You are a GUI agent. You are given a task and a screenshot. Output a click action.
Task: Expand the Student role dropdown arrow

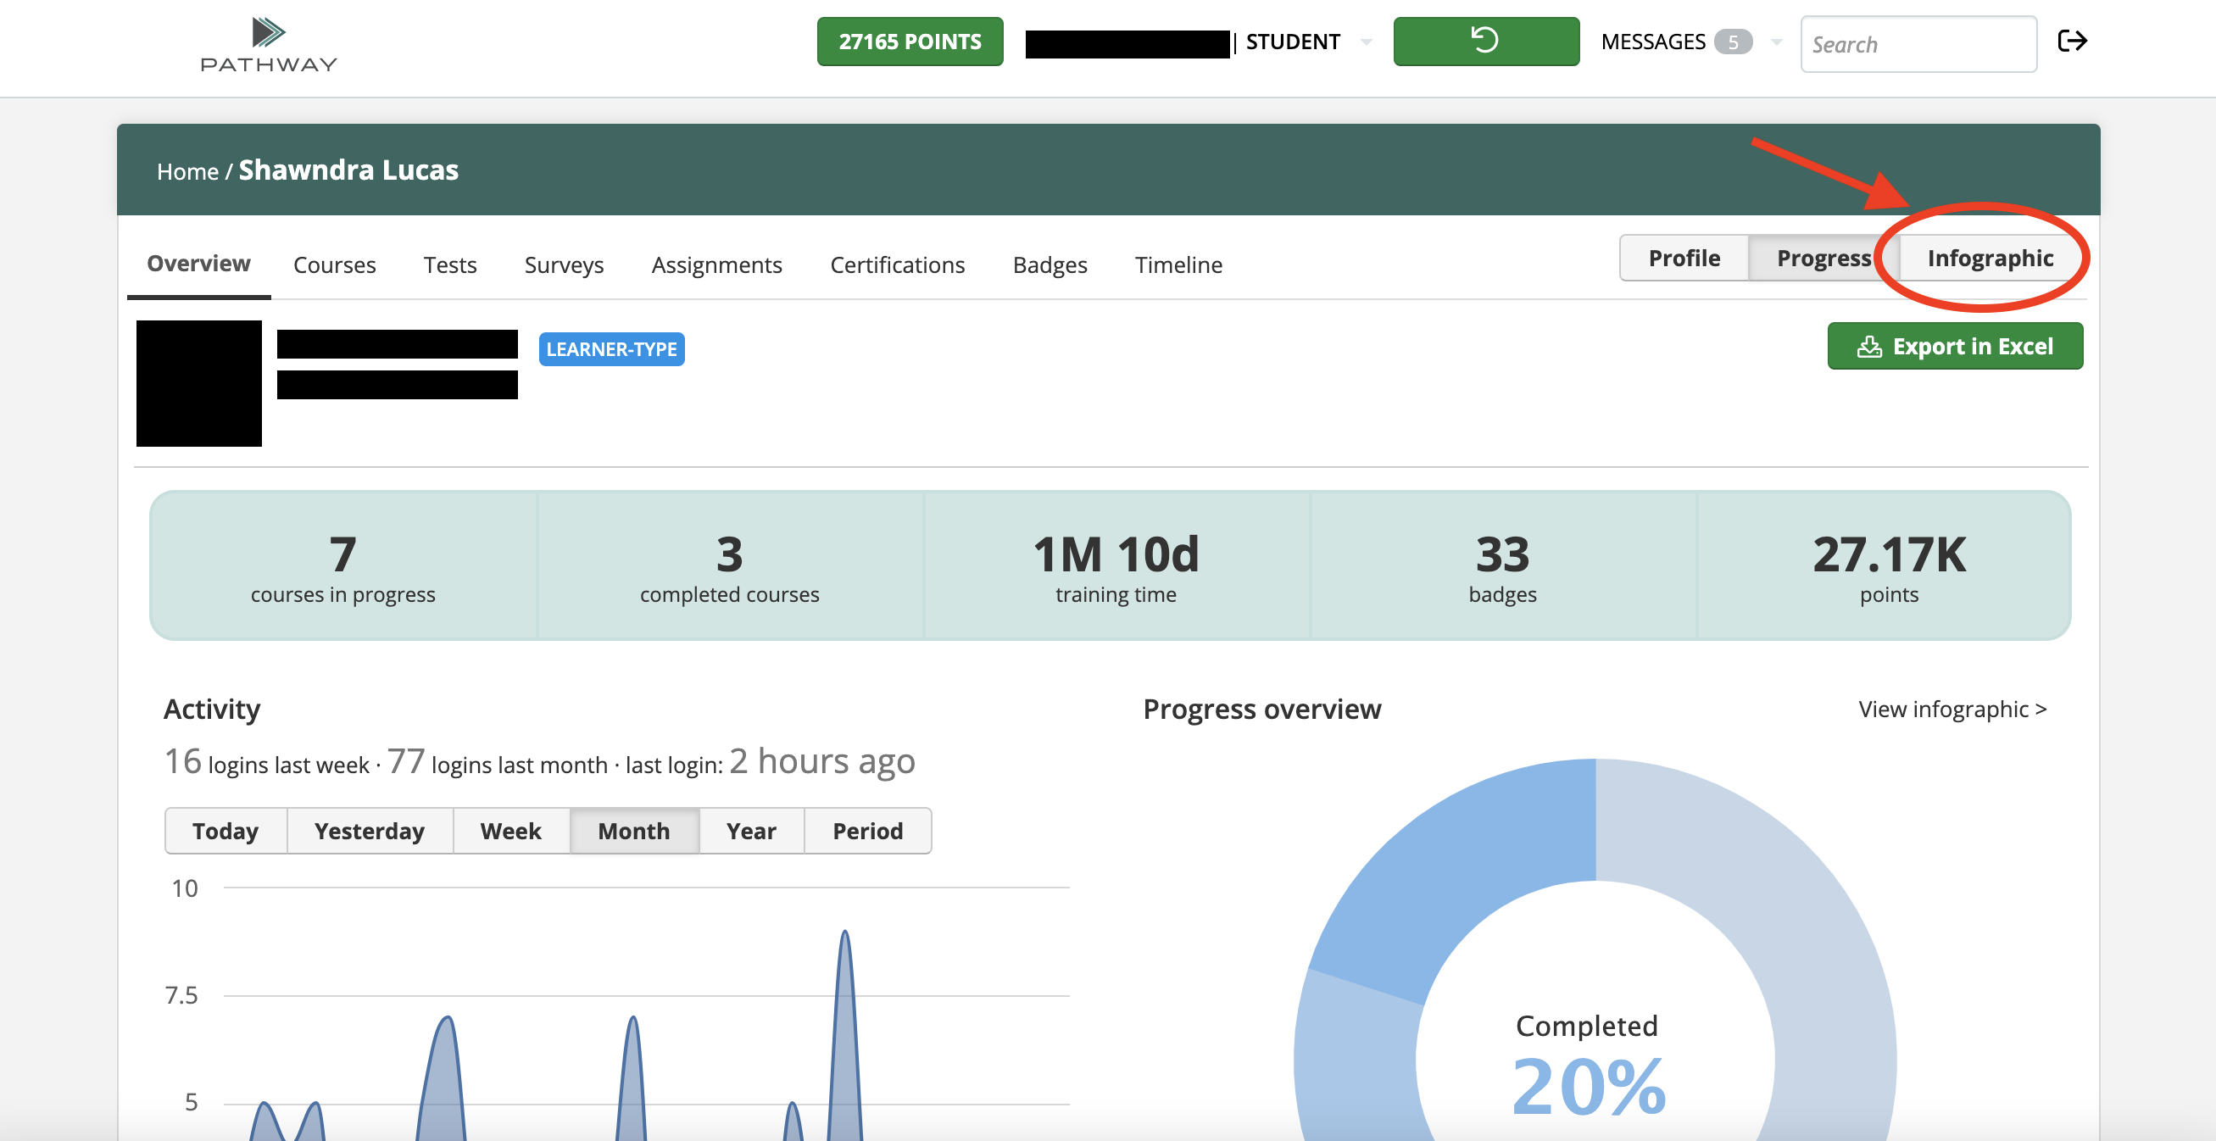pos(1366,42)
